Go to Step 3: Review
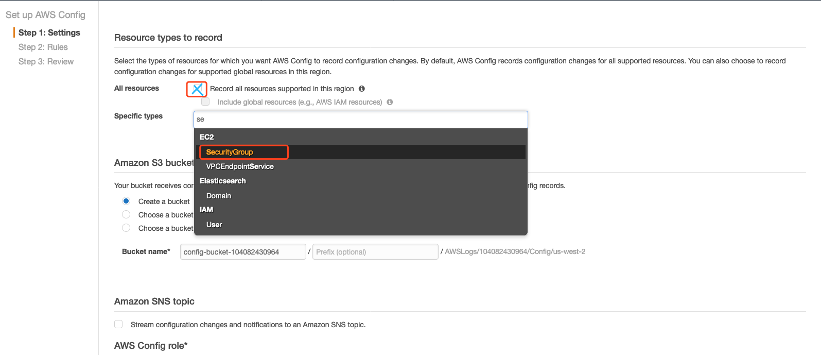821x355 pixels. [x=46, y=61]
